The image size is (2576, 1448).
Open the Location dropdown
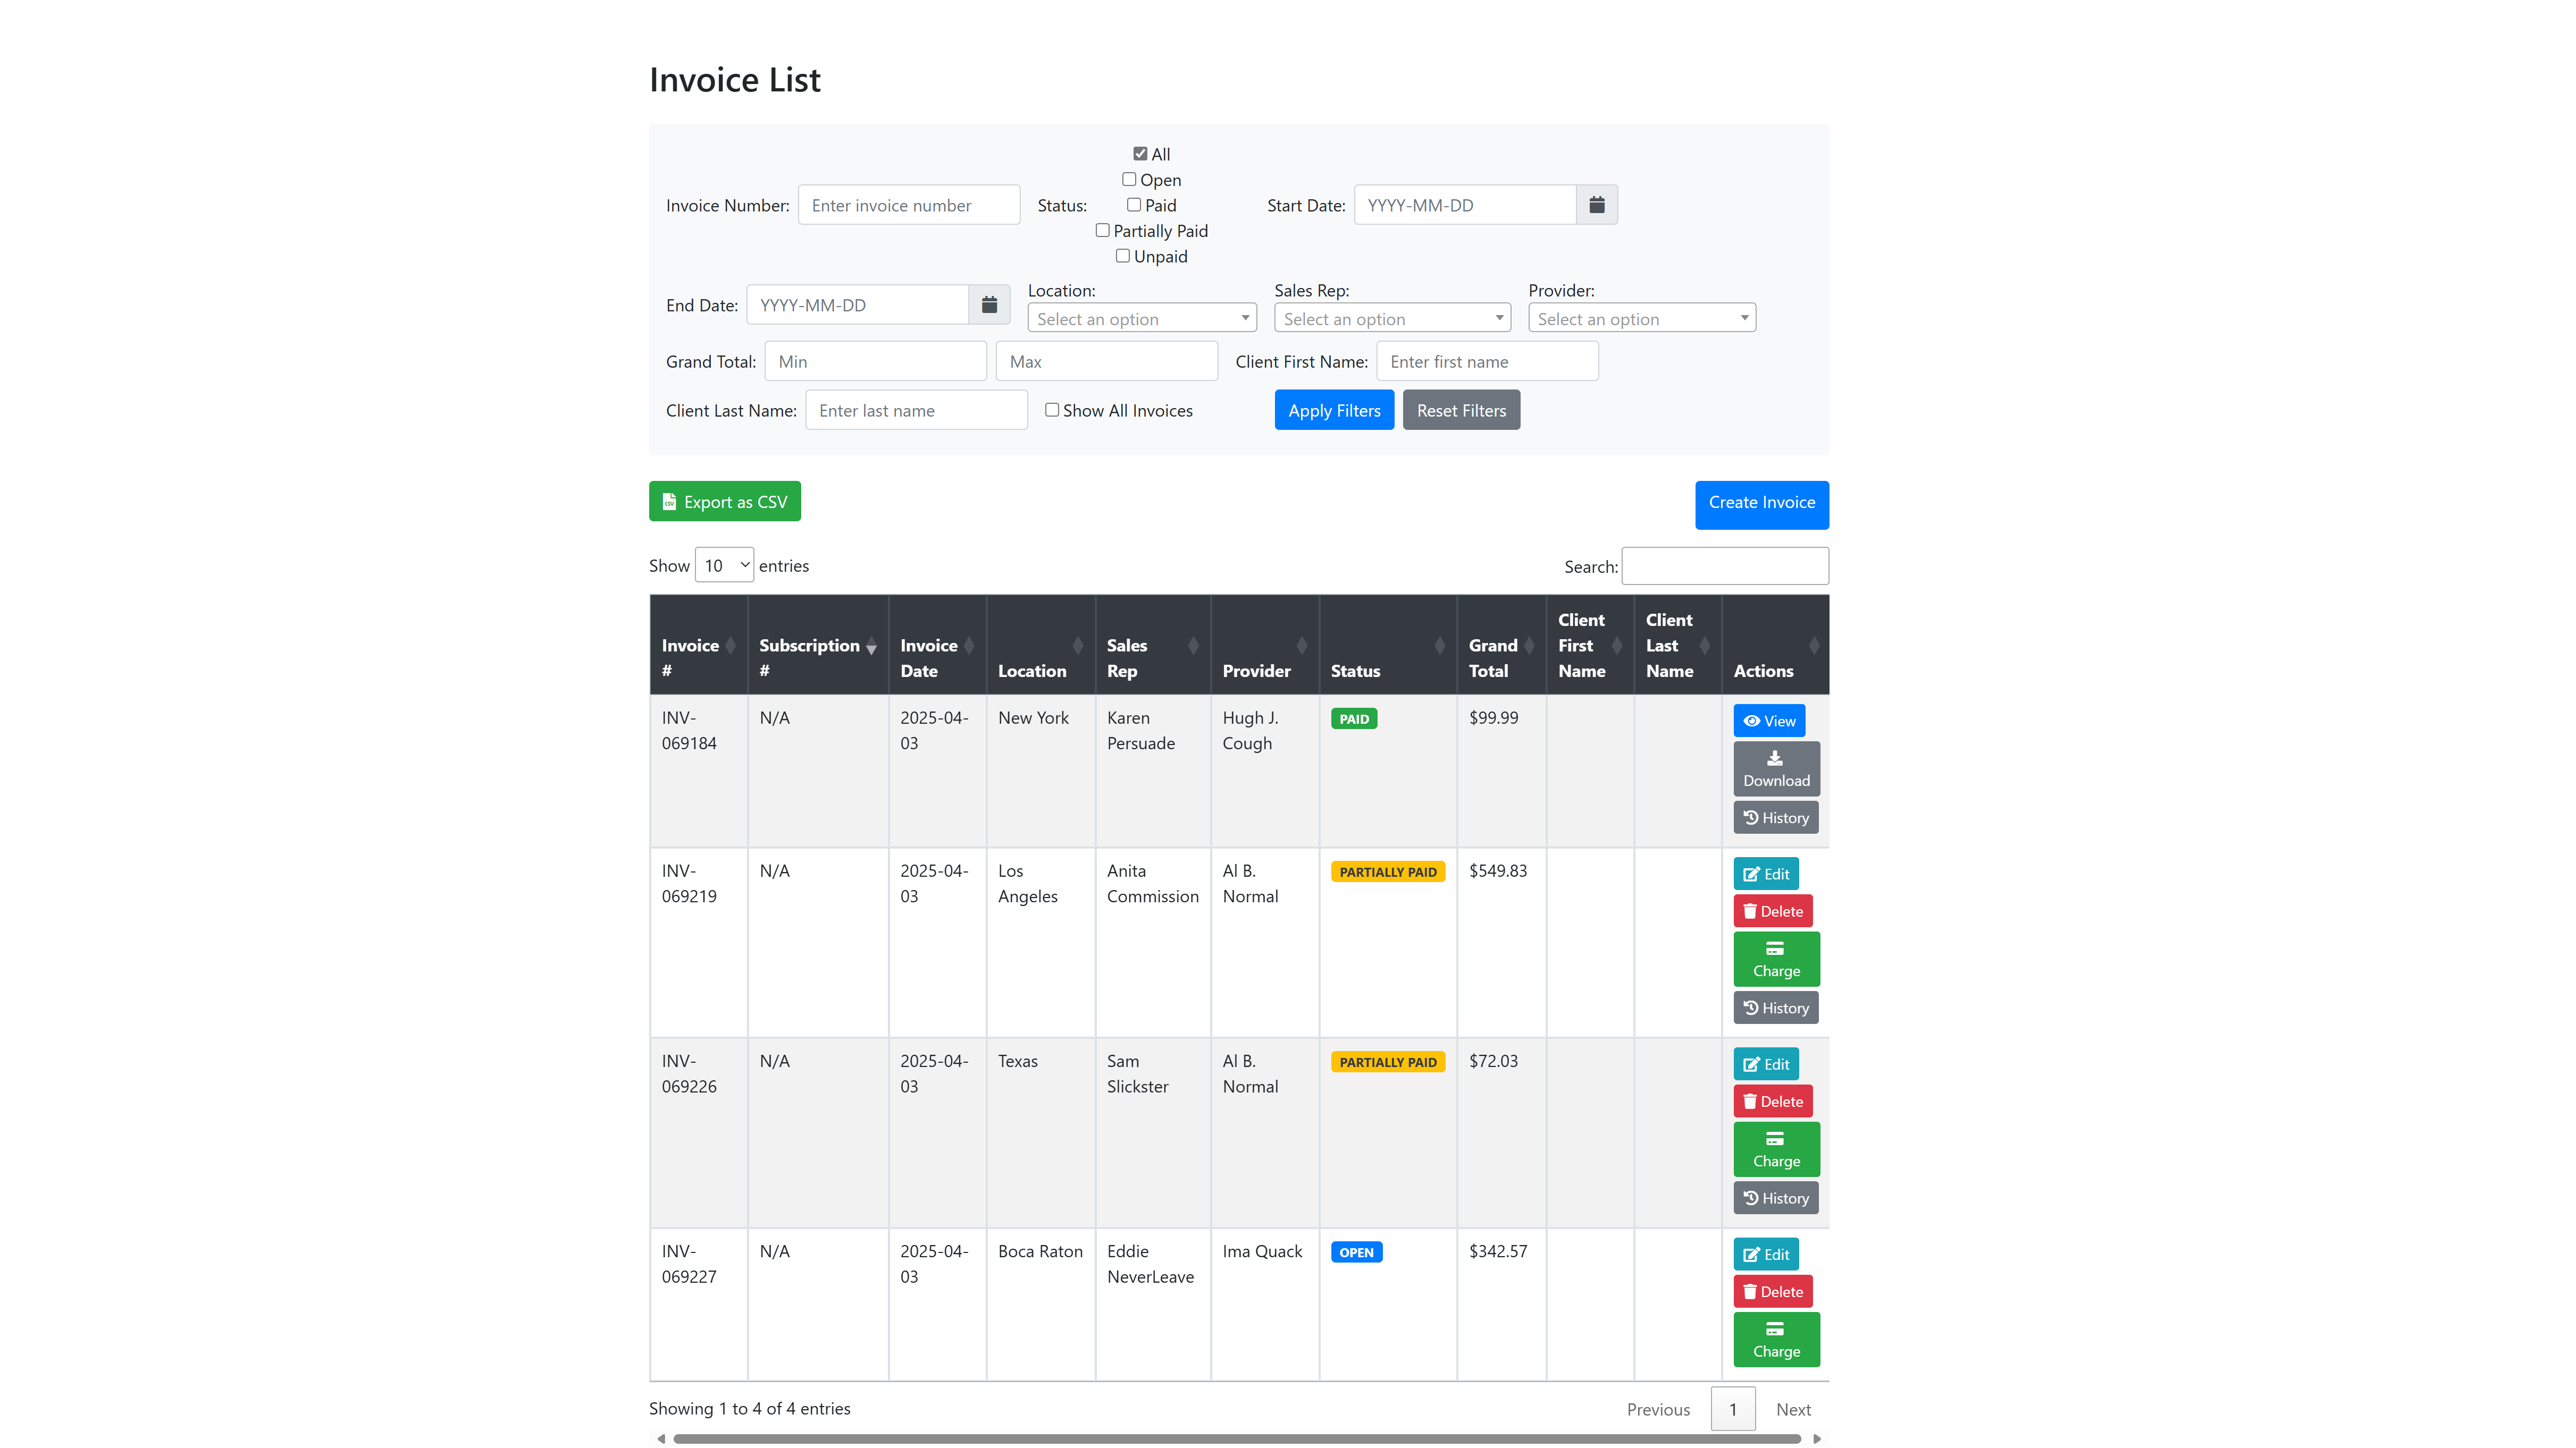(1141, 319)
